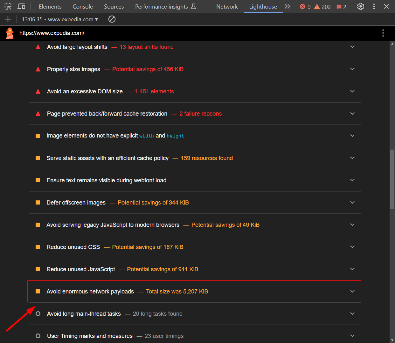Click the scrollbar up arrow
This screenshot has height=343, width=395.
click(x=392, y=44)
